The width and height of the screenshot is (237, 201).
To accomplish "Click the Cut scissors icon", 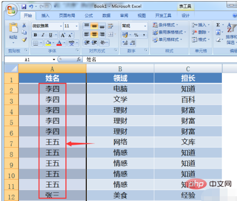I will [24, 25].
